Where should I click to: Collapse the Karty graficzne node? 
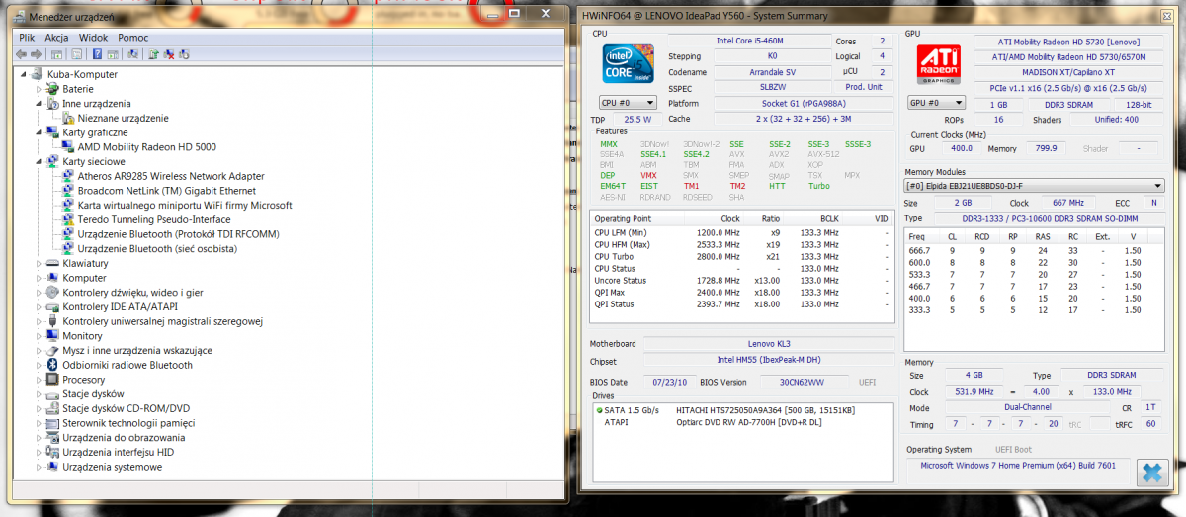coord(40,132)
